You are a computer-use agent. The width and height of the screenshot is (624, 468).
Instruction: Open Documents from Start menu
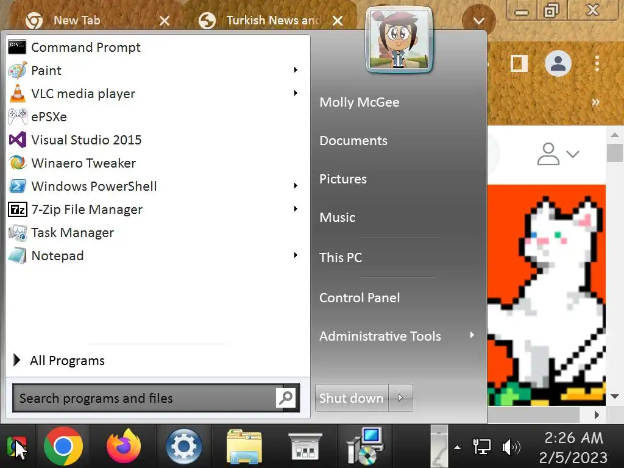(x=353, y=141)
